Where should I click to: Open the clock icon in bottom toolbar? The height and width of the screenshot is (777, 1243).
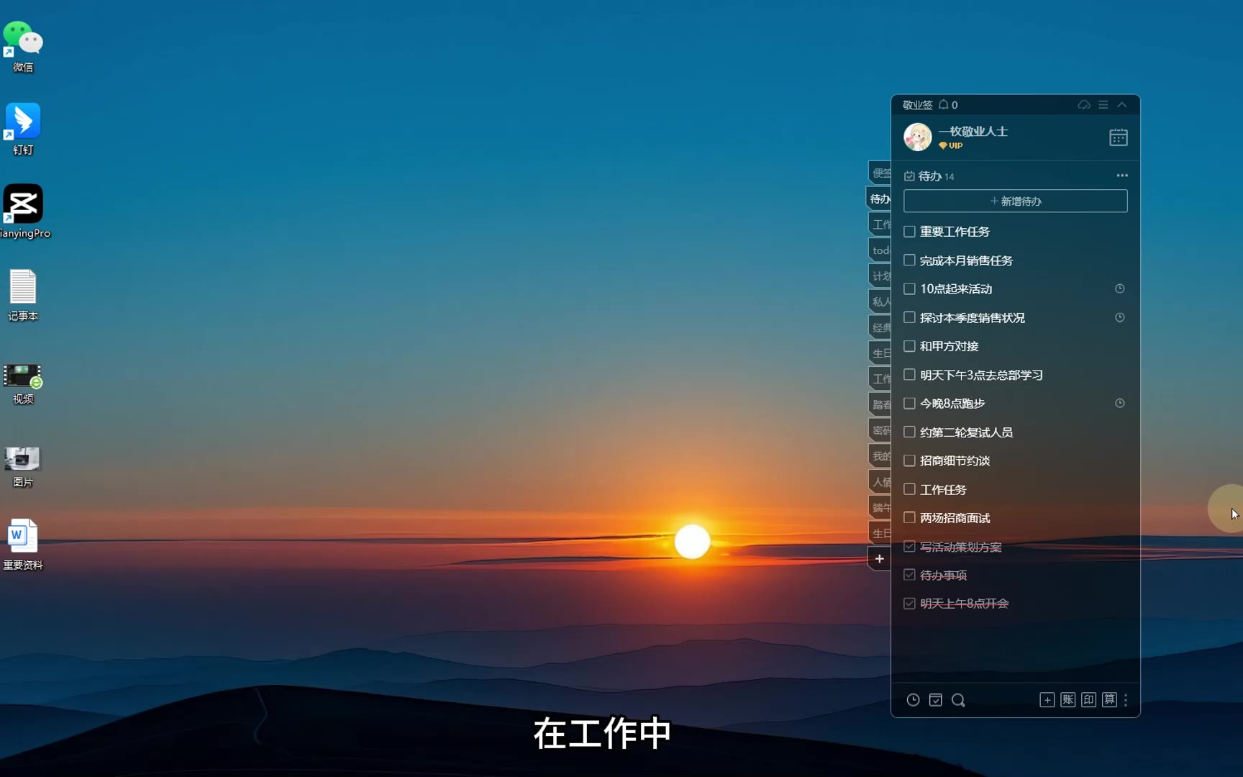click(913, 700)
